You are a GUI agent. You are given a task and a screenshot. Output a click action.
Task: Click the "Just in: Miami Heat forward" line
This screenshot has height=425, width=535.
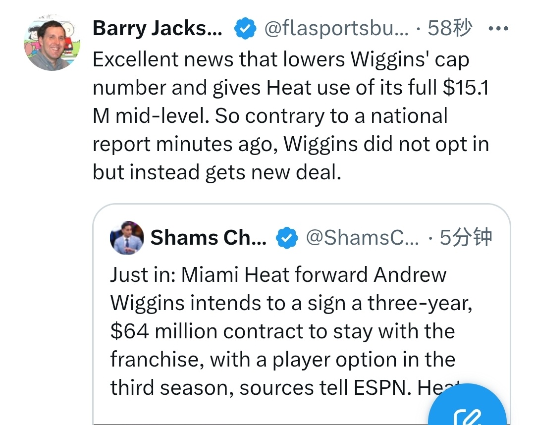point(278,274)
